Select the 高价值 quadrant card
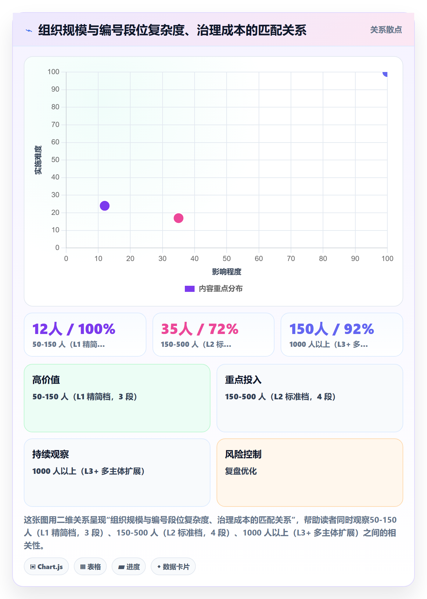The image size is (427, 599). pos(117,398)
